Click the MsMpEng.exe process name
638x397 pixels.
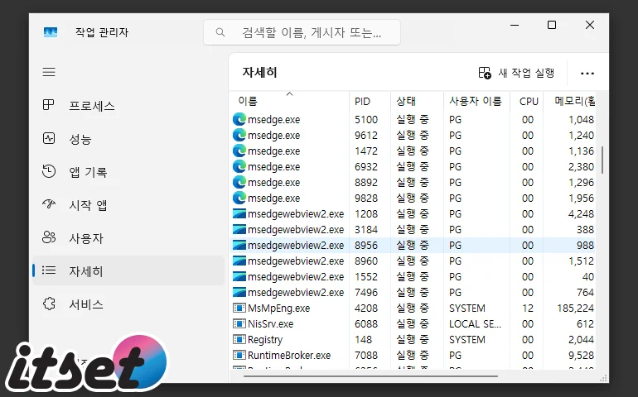[x=278, y=309]
